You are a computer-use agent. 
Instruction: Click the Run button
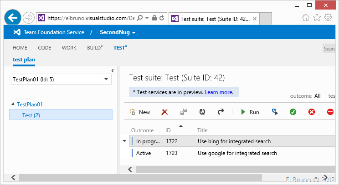[x=250, y=112]
